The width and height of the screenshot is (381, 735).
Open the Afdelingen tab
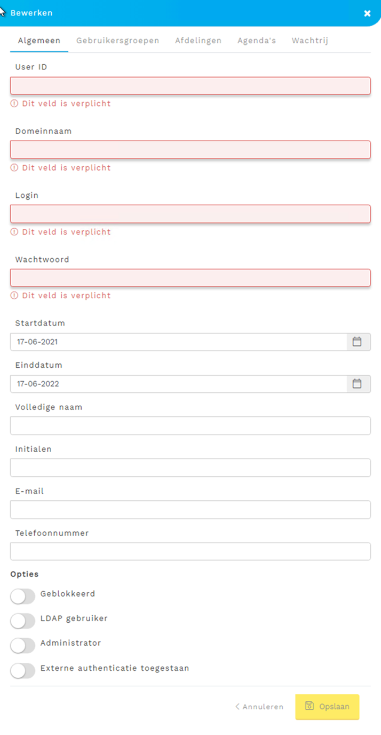tap(198, 41)
